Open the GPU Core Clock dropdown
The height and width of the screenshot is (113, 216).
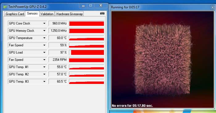pos(44,23)
